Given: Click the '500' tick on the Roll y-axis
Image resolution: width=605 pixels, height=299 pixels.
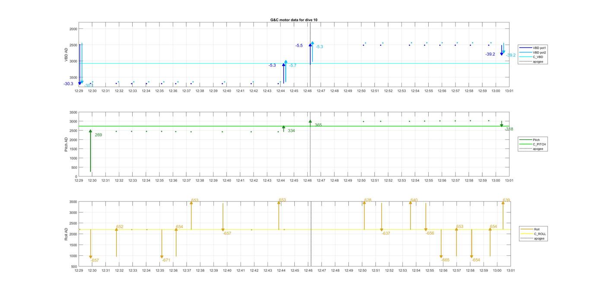Looking at the screenshot, I should pos(74,267).
